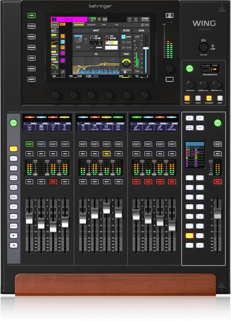The width and height of the screenshot is (231, 321).
Task: Tap the Talk B button
Action: pos(198,98)
